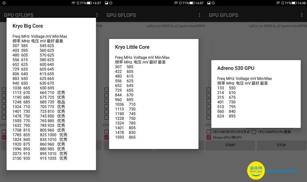Select Big Core row 2073 915
Viewport: 307px width, 182px height.
[x=40, y=154]
